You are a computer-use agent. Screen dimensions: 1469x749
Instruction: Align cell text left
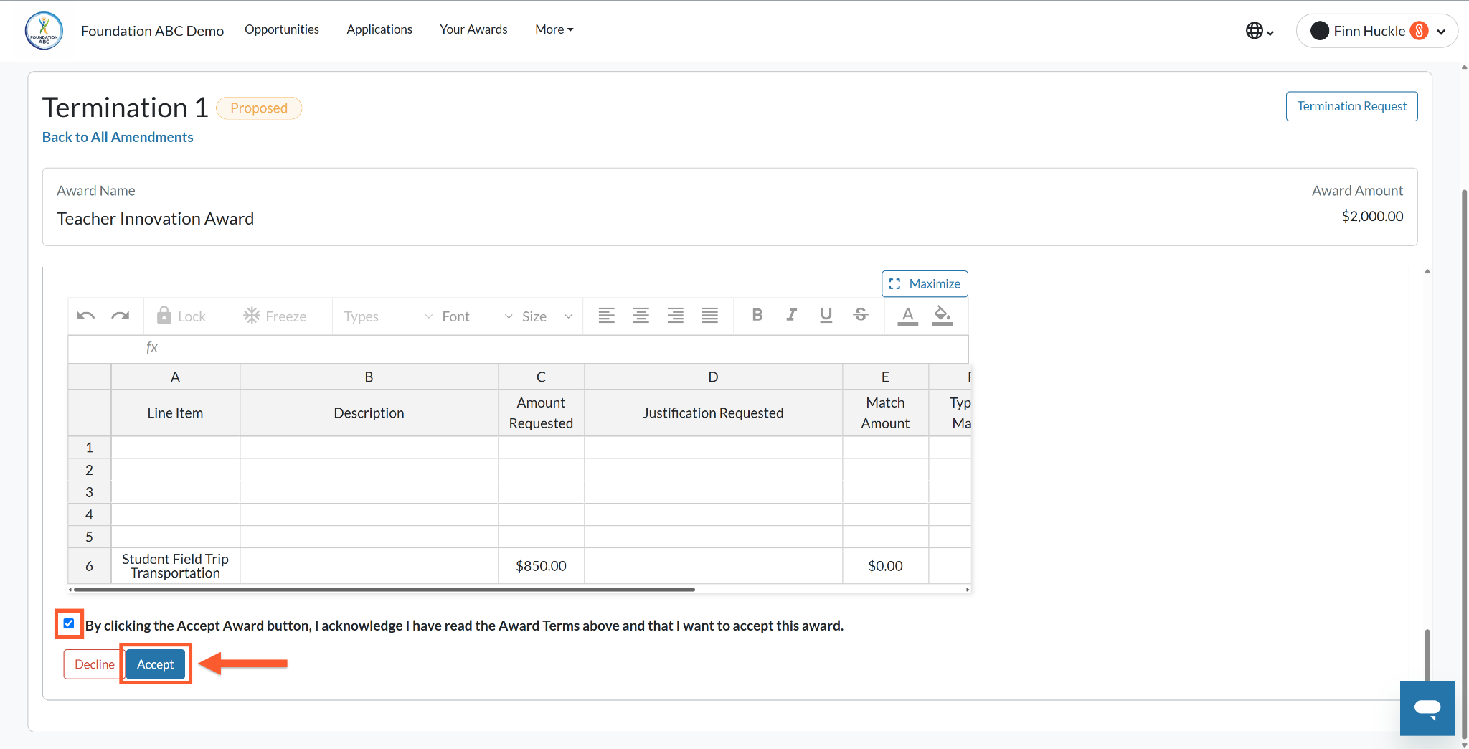pos(607,316)
